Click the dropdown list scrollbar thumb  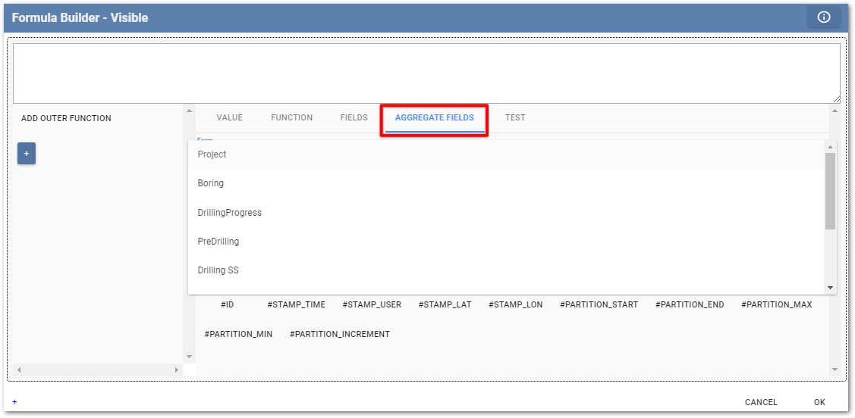[x=830, y=191]
